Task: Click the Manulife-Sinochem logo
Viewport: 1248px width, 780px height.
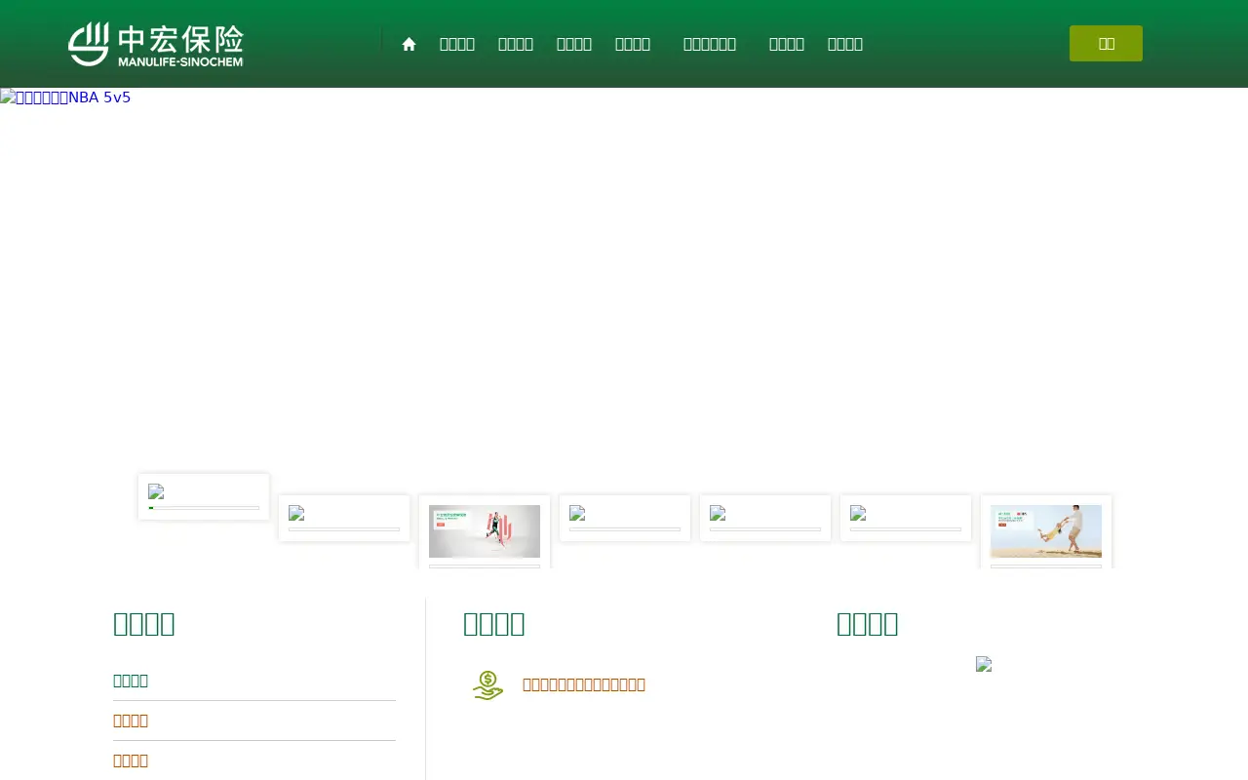Action: tap(156, 44)
